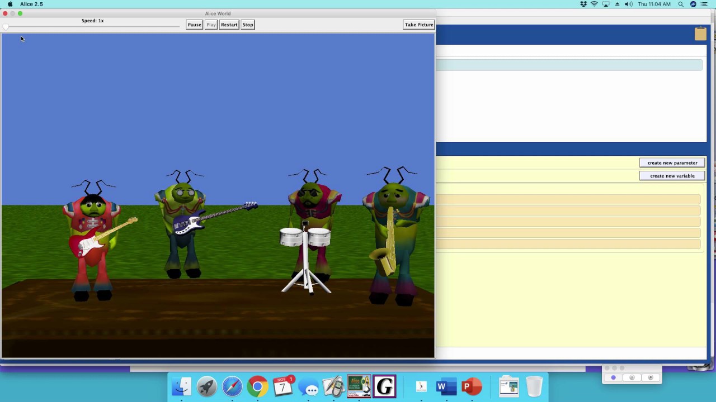This screenshot has width=716, height=402.
Task: Open the Trash in the dock
Action: point(534,386)
